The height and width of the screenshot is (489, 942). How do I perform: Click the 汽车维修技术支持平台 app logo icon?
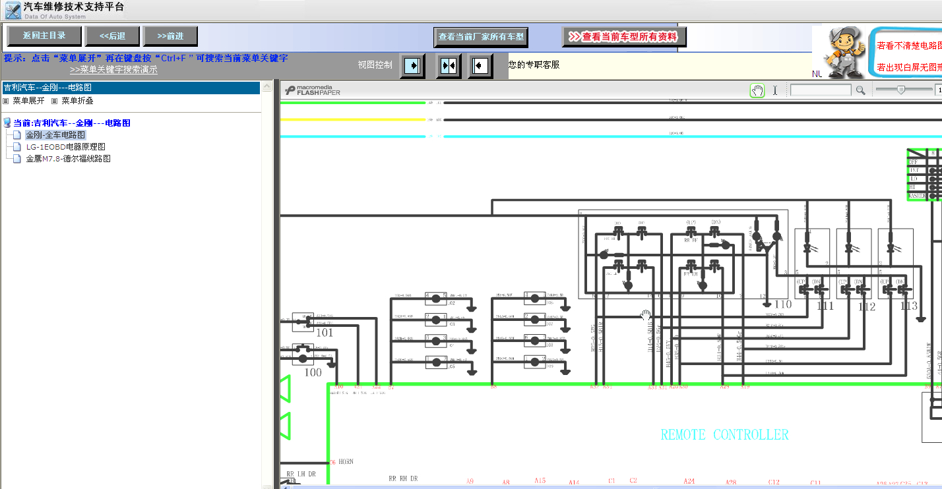point(13,11)
